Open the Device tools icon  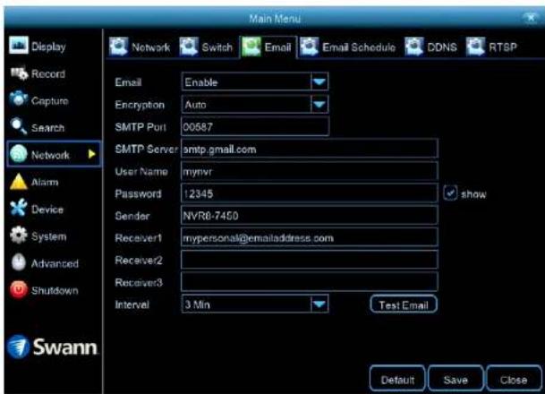click(x=19, y=208)
